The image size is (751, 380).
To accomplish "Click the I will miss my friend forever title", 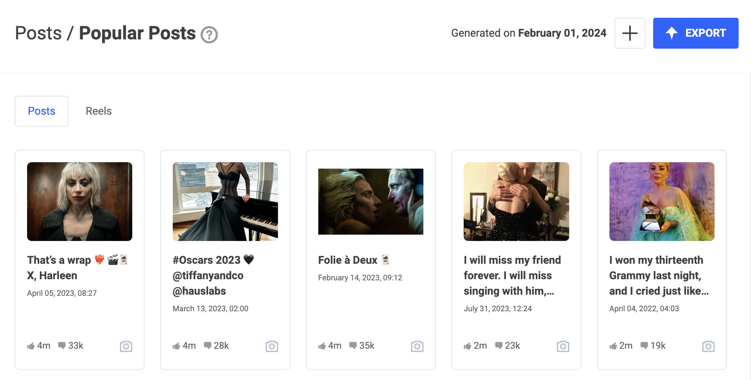I will click(512, 275).
